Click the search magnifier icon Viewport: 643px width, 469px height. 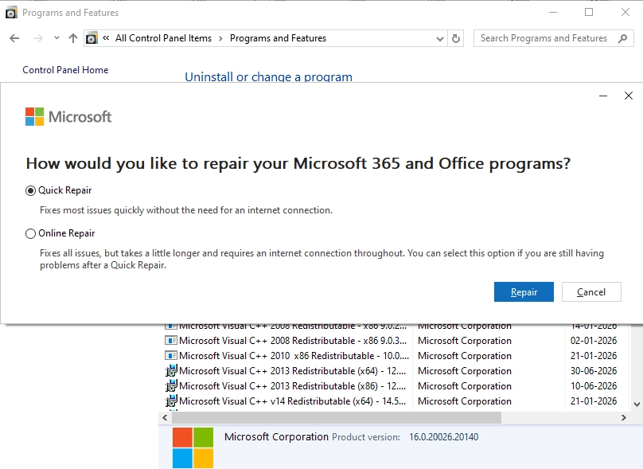[622, 38]
